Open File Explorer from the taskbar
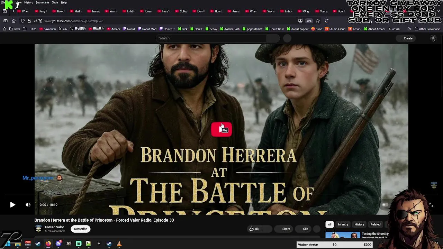 tap(18, 244)
